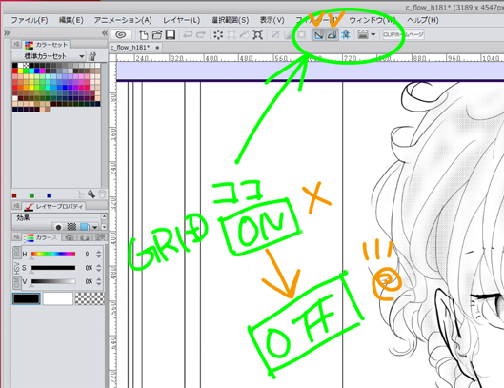Toggle the Border effect circle icon
The width and height of the screenshot is (504, 388).
pos(58,227)
